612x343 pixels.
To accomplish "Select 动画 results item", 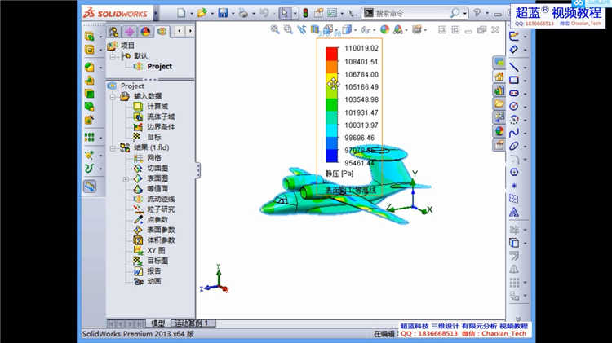I will 154,281.
